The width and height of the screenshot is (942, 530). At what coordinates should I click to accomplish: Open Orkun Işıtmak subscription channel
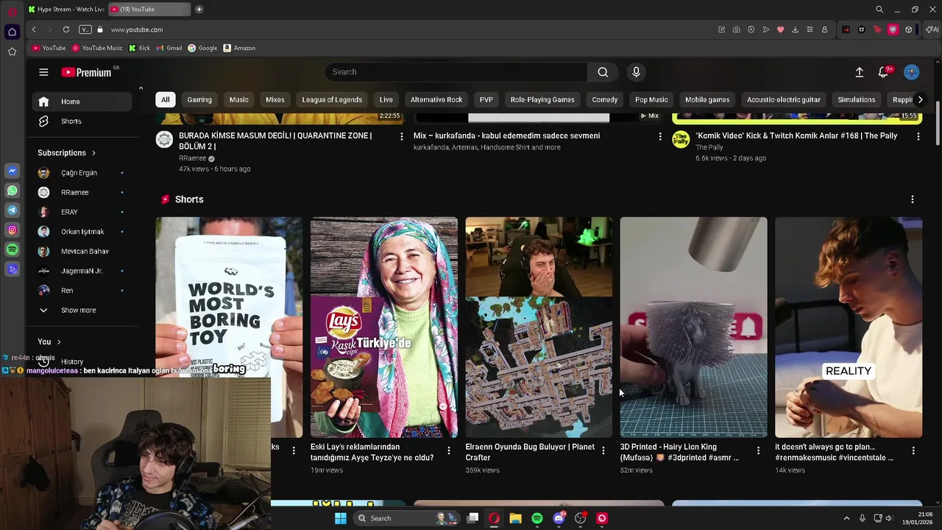coord(82,232)
